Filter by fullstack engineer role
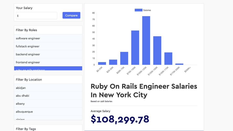Image resolution: width=233 pixels, height=131 pixels. (48, 46)
